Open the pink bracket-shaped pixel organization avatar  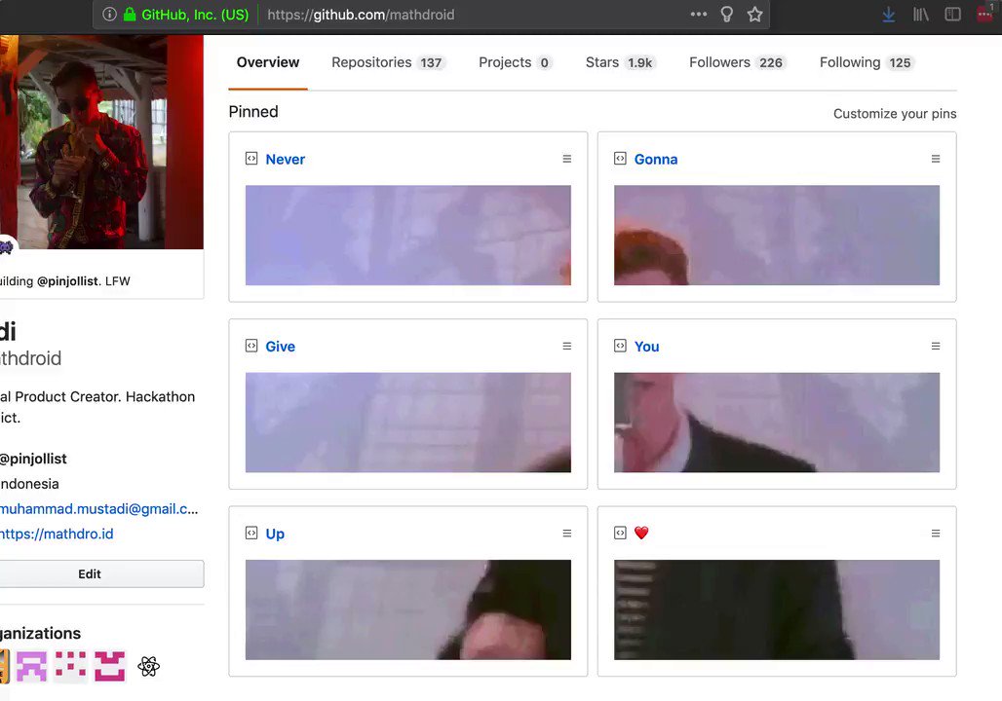point(109,667)
